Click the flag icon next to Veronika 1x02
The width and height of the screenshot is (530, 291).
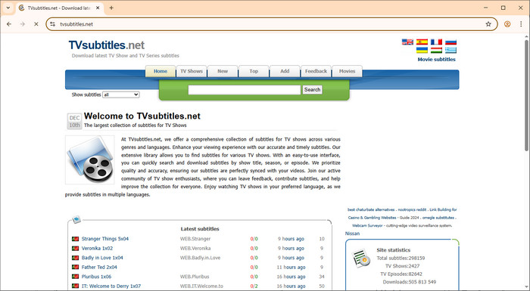click(x=76, y=248)
